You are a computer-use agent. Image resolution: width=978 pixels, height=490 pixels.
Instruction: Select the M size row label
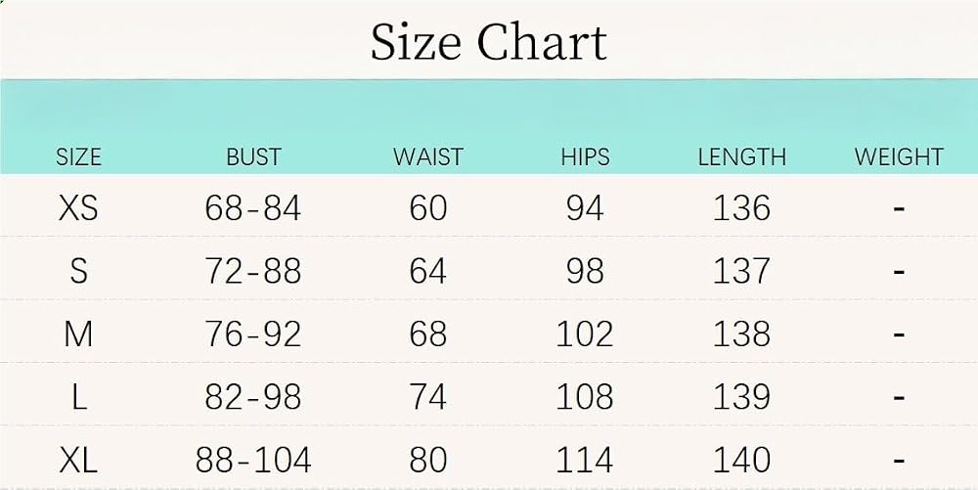(78, 334)
